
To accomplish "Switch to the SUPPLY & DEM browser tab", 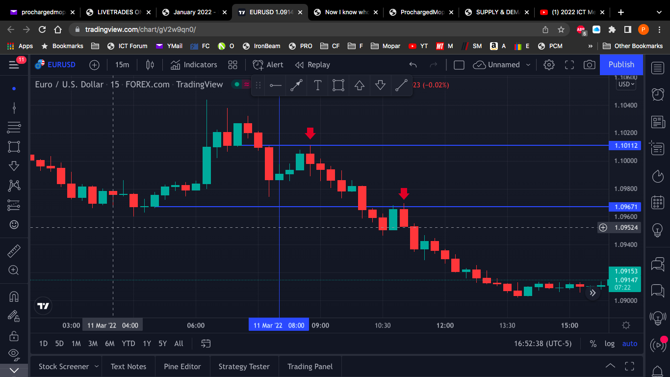I will 496,12.
